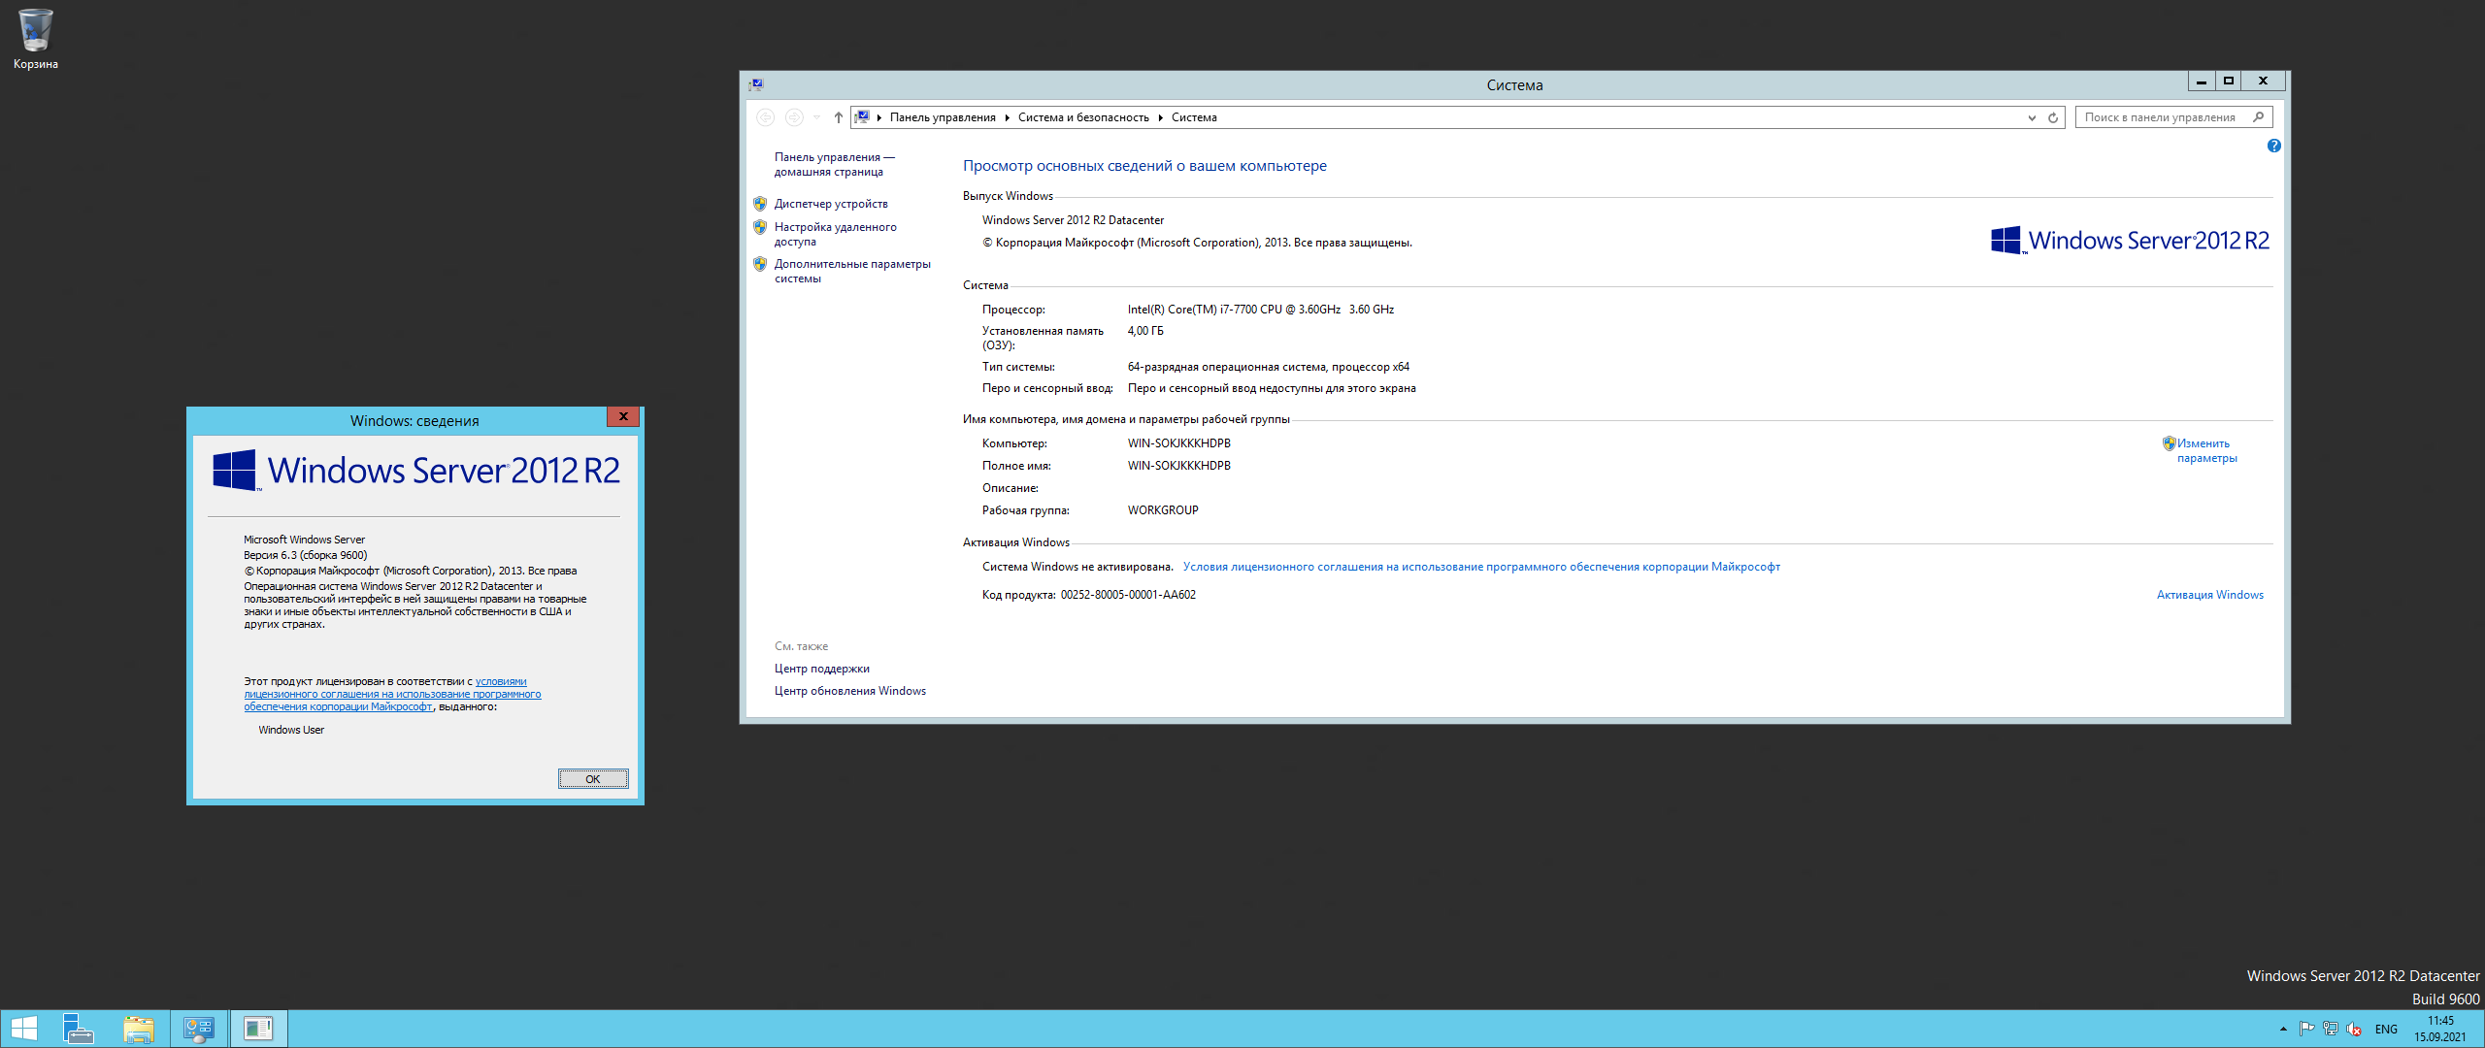Image resolution: width=2485 pixels, height=1048 pixels.
Task: Switch to the winver taskbar button
Action: coord(258,1029)
